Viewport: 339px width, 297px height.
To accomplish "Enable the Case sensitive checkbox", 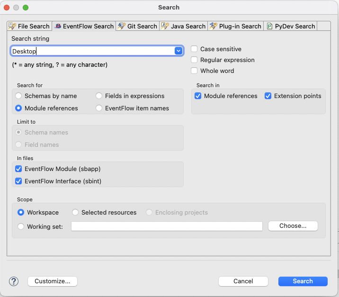I will tap(194, 49).
